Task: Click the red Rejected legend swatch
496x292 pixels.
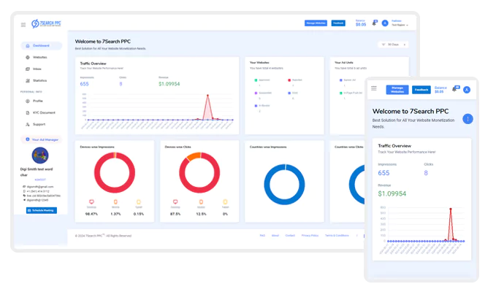Action: 289,80
